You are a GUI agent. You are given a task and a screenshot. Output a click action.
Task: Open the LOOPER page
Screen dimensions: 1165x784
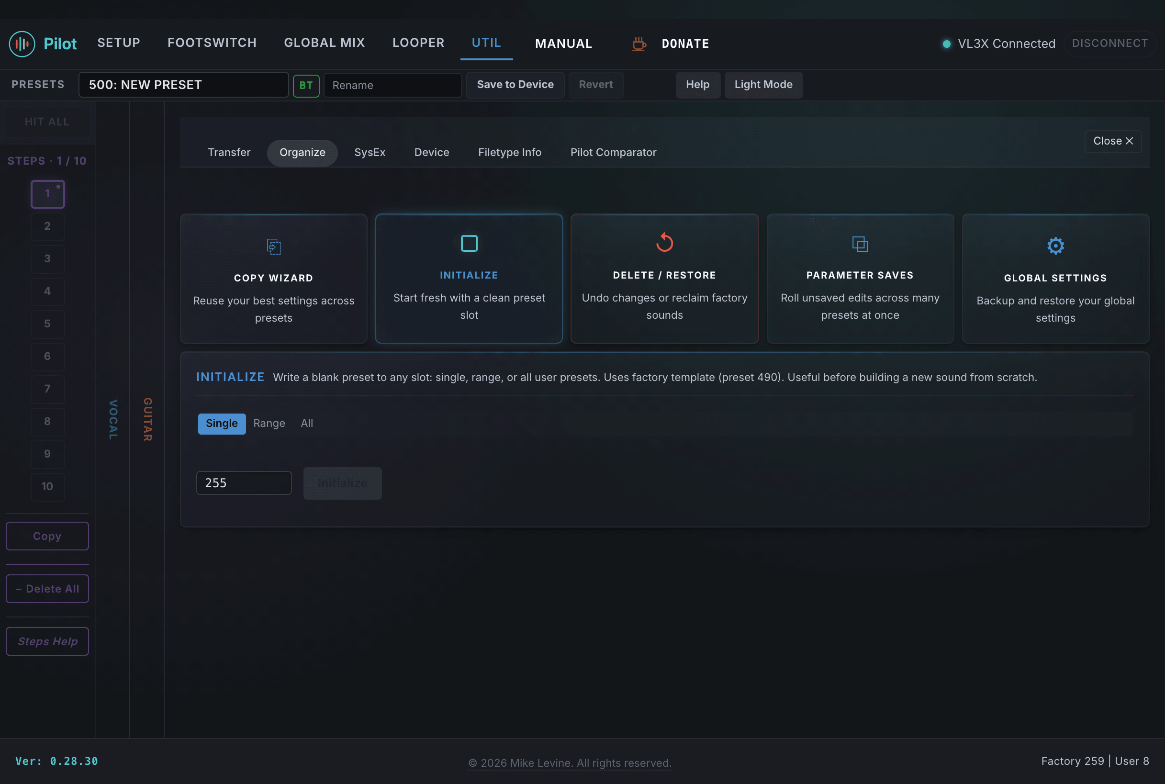pyautogui.click(x=418, y=43)
